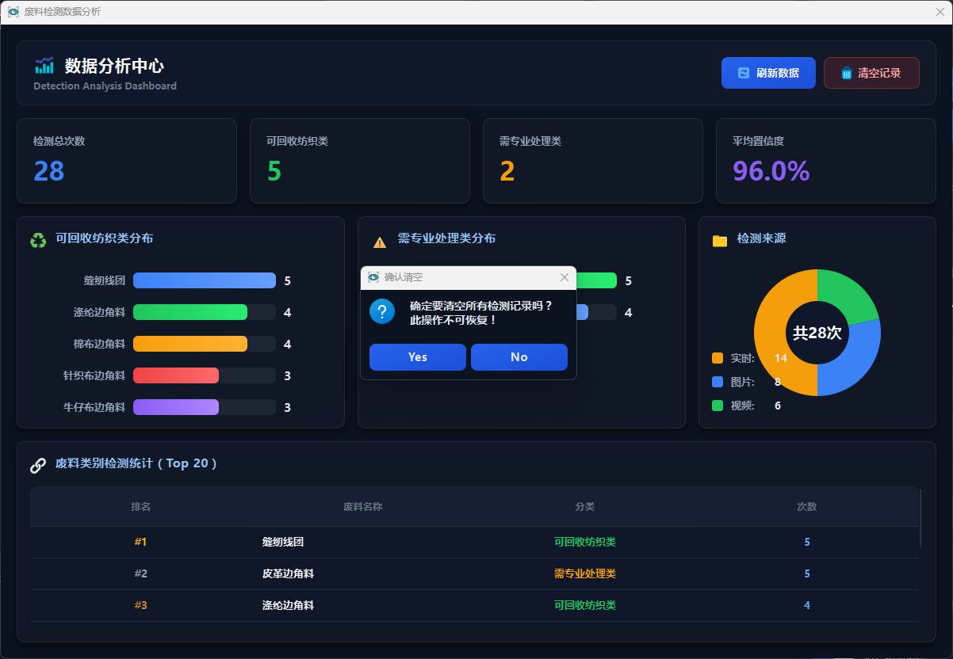Screen dimensions: 953x659
Task: Click the app icon in main window title bar
Action: 13,12
